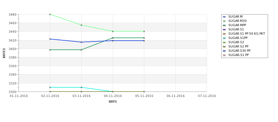
Task: Click SUGAR S1PP point on 03-11-2016 at 3310
Action: point(81,87)
